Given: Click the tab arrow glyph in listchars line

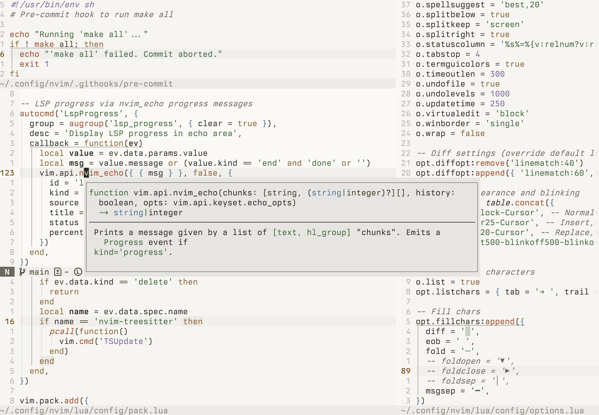Looking at the screenshot, I should [x=542, y=292].
